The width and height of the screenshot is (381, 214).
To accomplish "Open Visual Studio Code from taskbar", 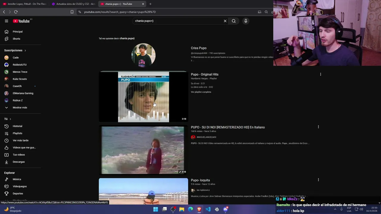I will 208,209.
